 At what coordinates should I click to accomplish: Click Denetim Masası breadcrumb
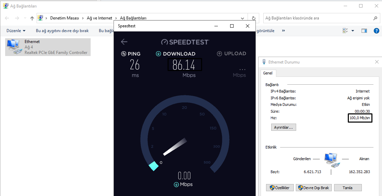(x=65, y=18)
